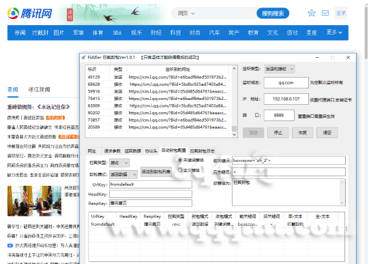Click the 恢复 button

[303, 133]
